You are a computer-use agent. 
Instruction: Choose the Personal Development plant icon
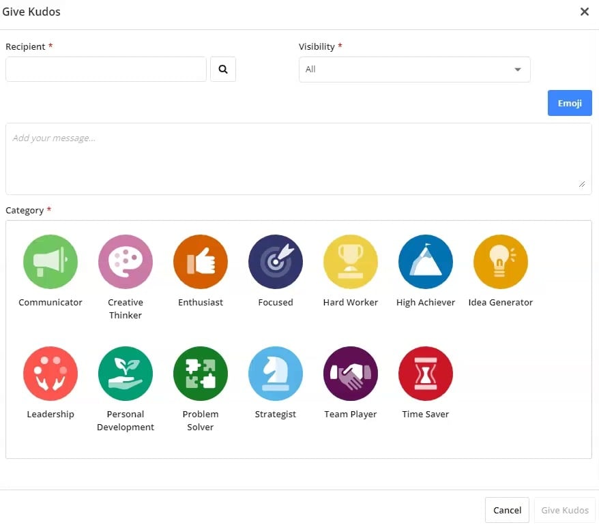pos(126,374)
